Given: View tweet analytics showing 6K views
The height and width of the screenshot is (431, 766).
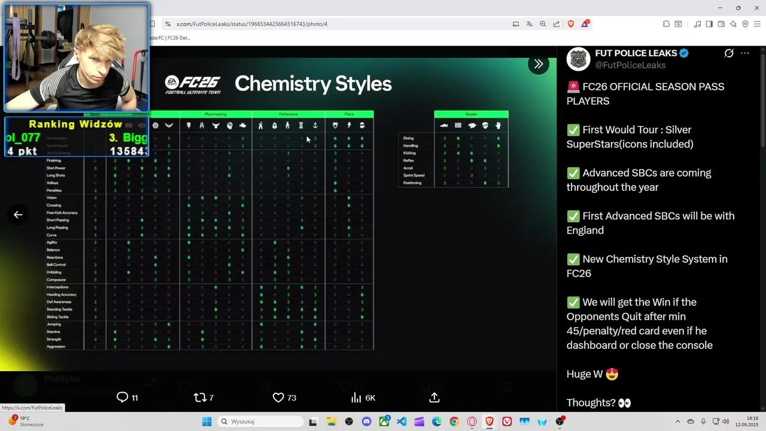Looking at the screenshot, I should [363, 397].
